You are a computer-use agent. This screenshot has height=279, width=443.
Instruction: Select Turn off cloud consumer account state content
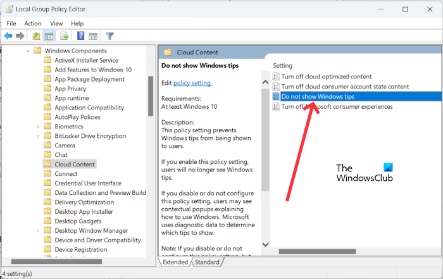[345, 87]
